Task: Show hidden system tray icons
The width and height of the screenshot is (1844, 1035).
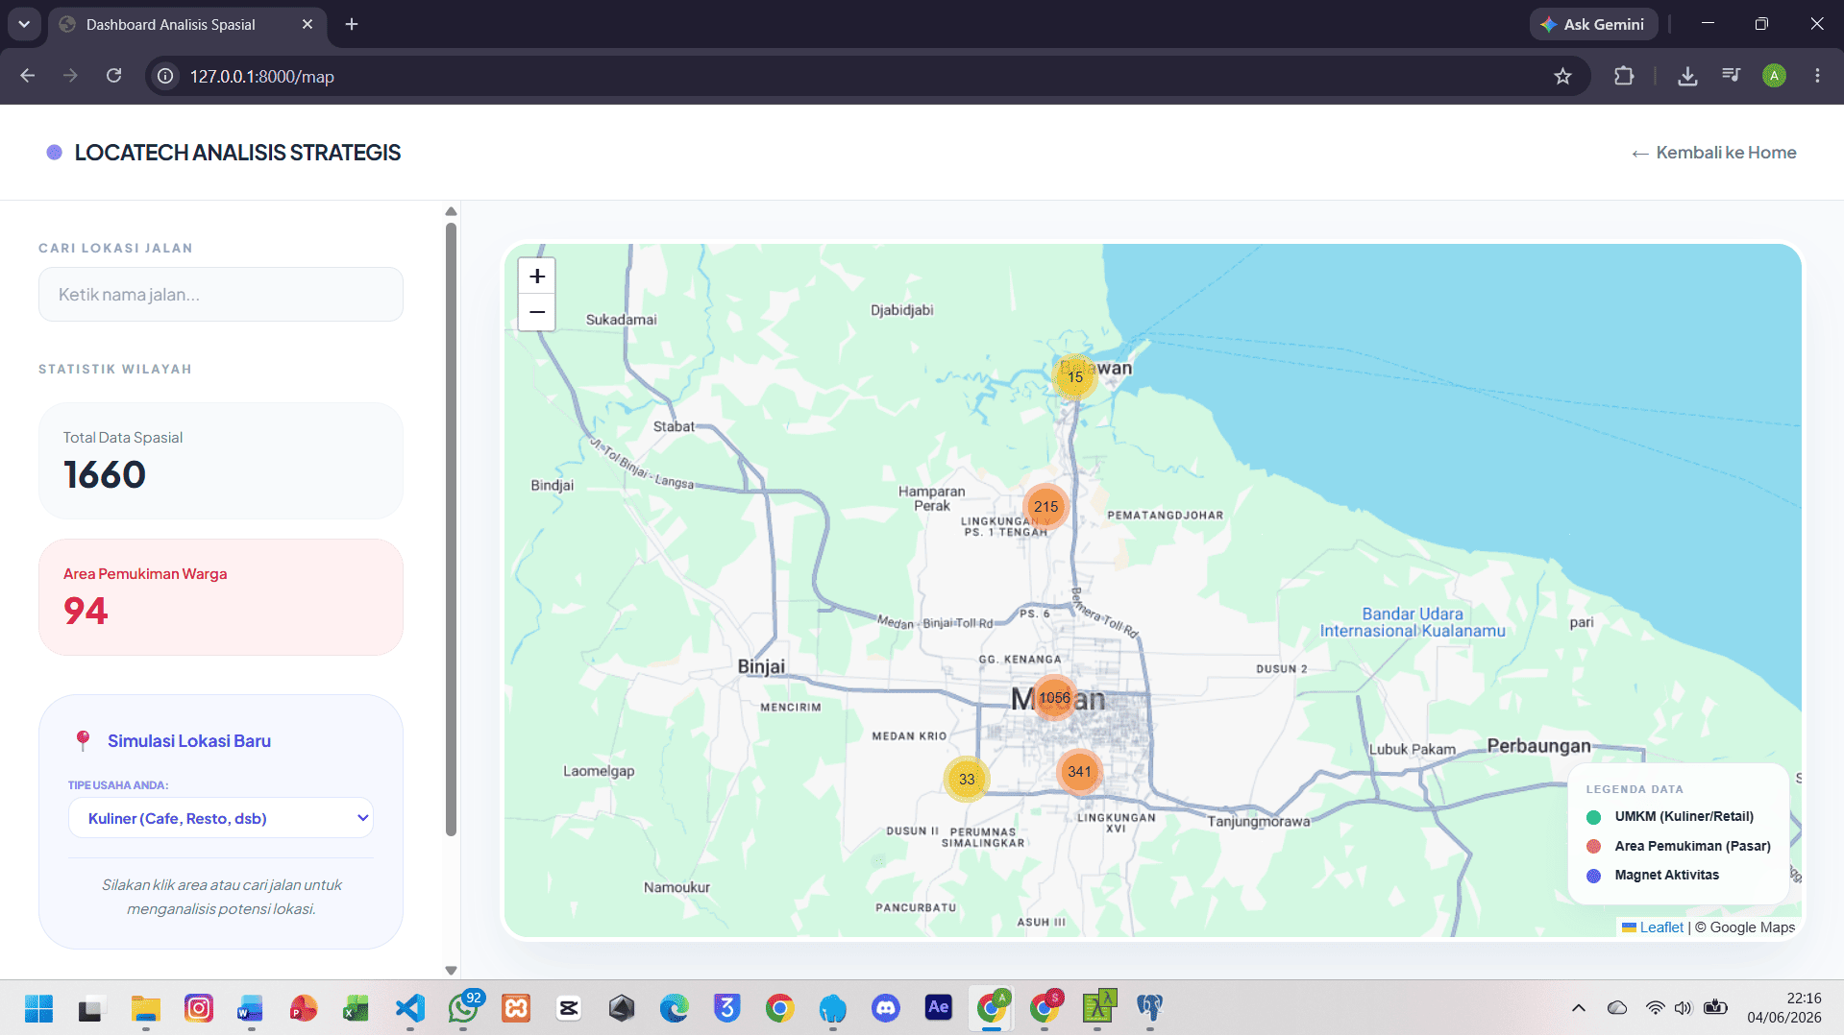Action: click(x=1578, y=1008)
